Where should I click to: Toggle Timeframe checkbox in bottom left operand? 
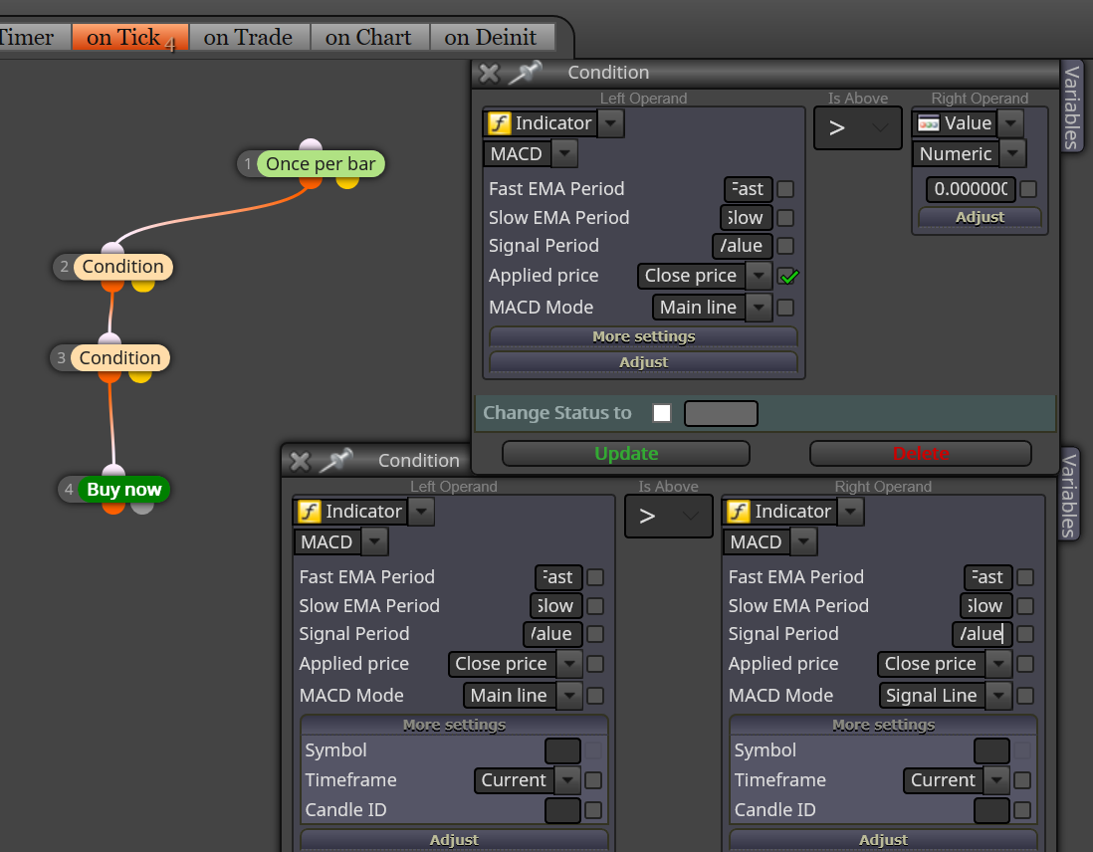[593, 780]
